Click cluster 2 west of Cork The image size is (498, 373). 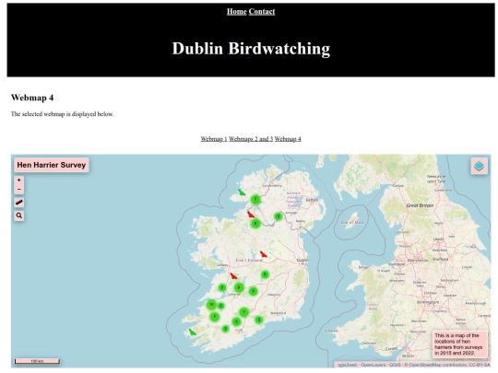click(x=225, y=329)
